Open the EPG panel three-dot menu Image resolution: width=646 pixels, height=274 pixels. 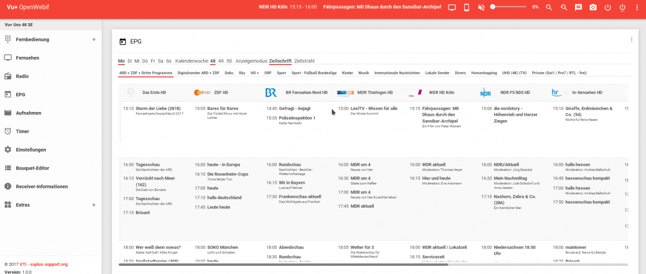coord(631,39)
